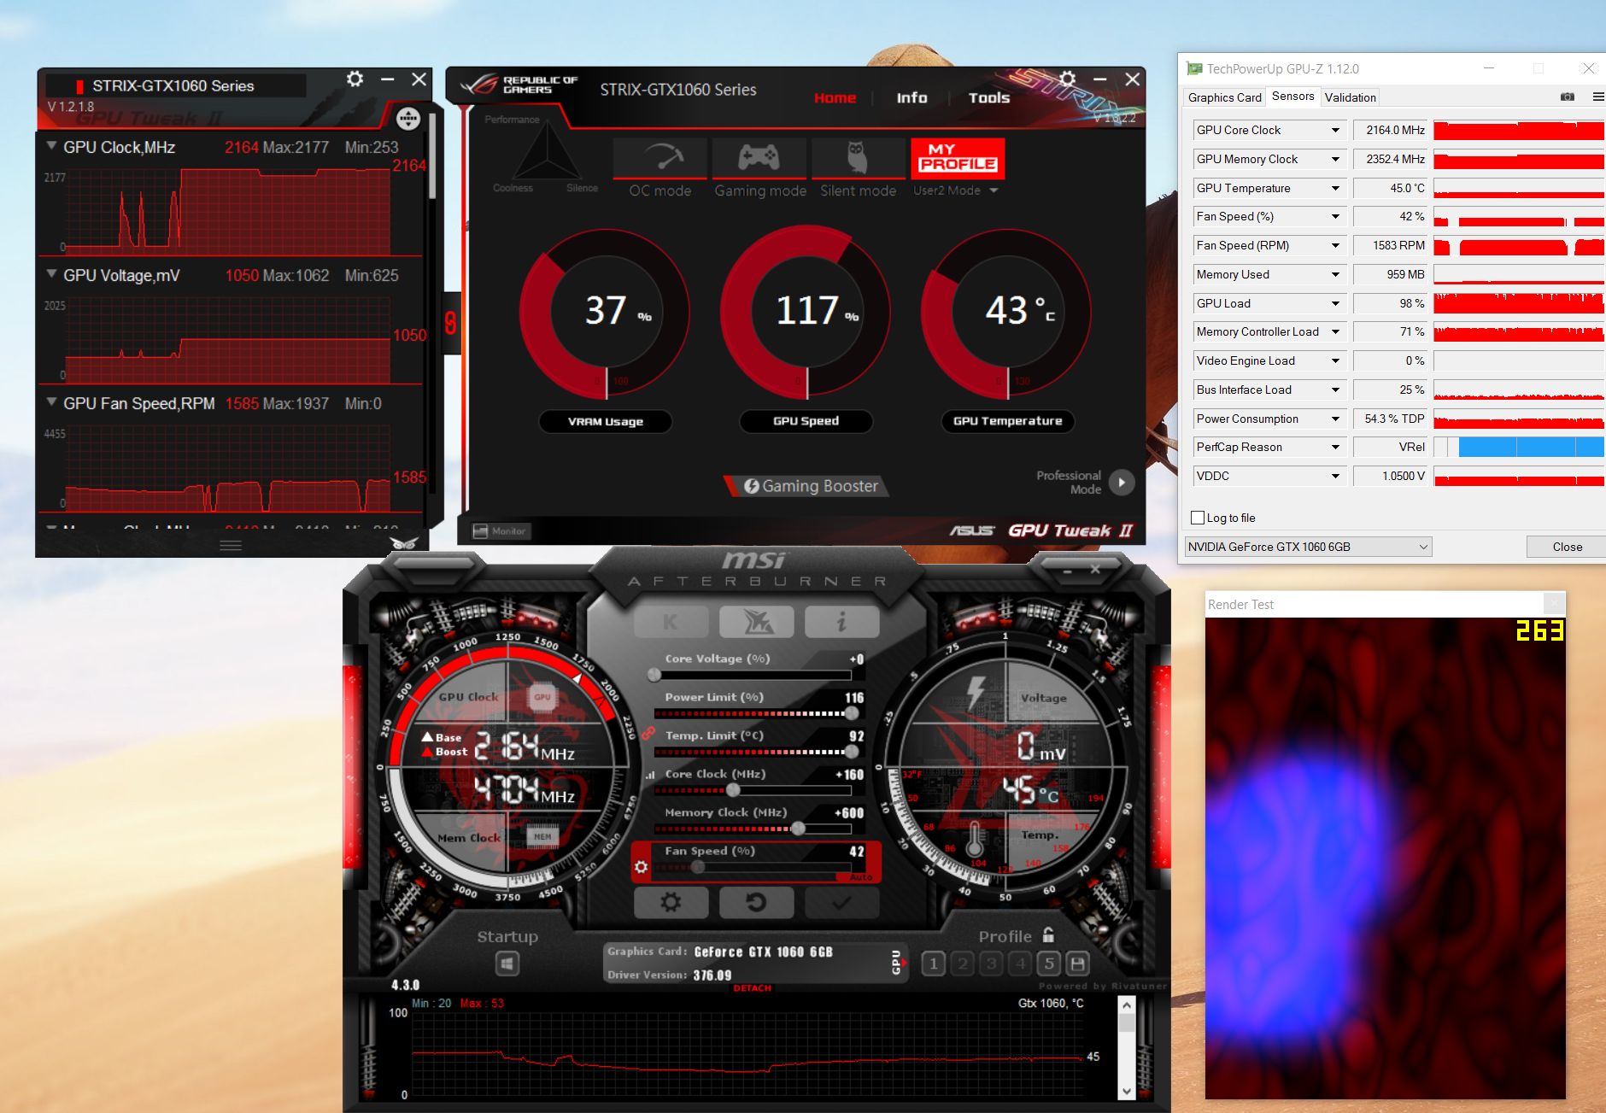
Task: Save profile with the floppy disk icon
Action: click(x=1078, y=964)
